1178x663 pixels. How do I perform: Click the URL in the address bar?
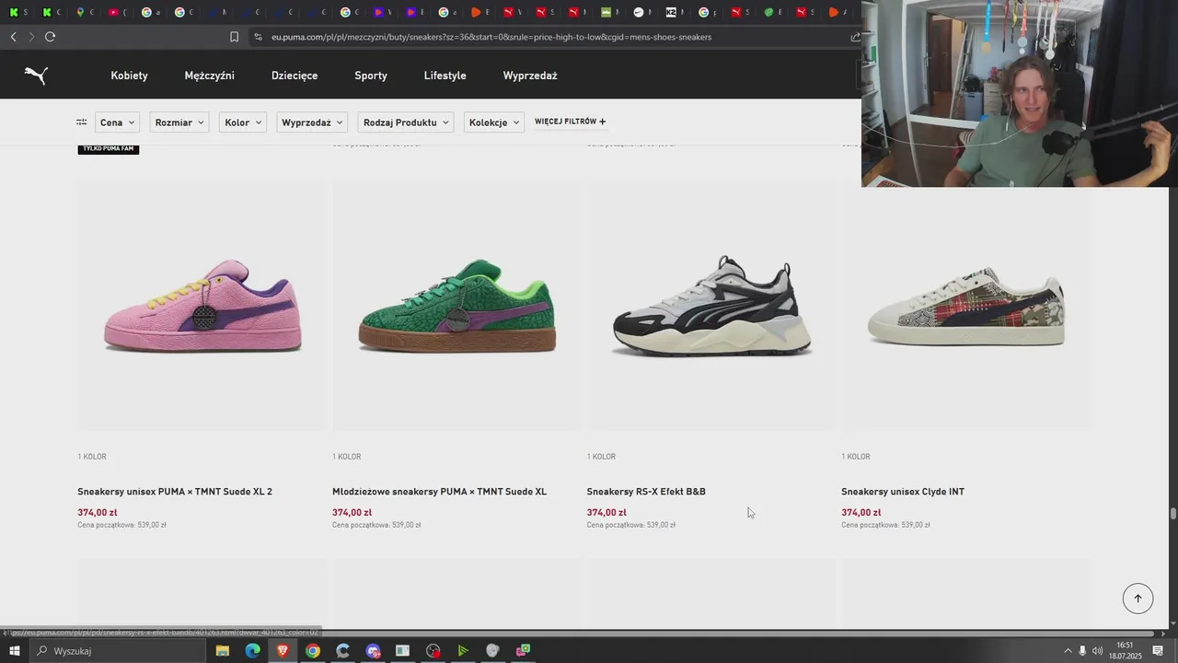click(x=491, y=37)
